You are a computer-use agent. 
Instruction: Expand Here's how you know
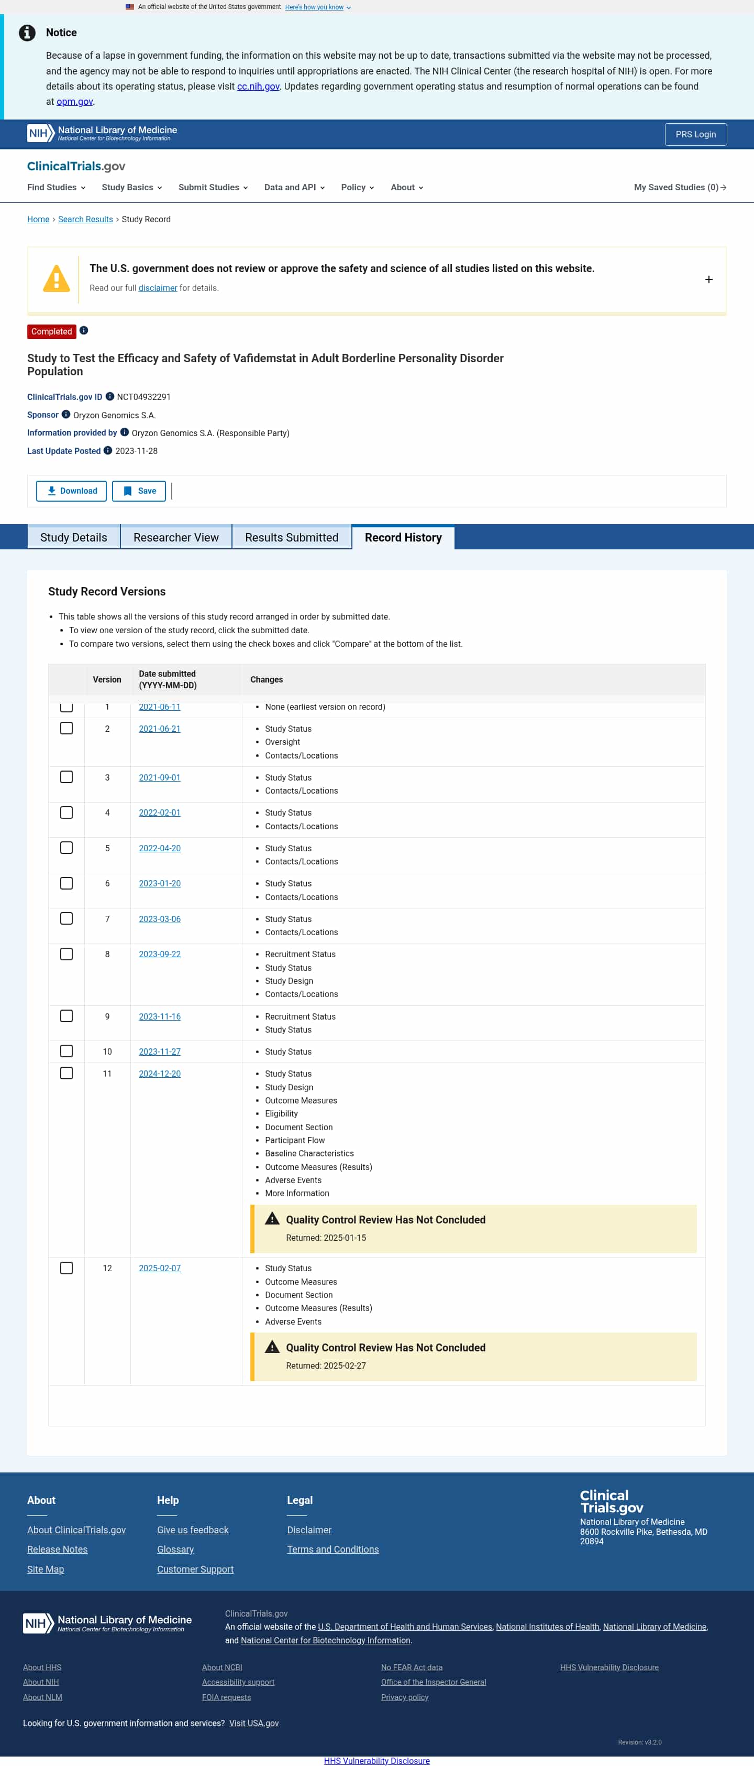(318, 7)
